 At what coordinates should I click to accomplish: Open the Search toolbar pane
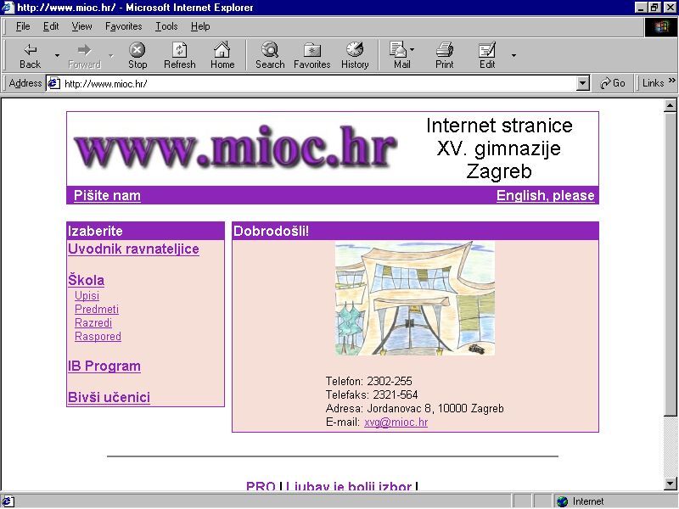point(270,56)
